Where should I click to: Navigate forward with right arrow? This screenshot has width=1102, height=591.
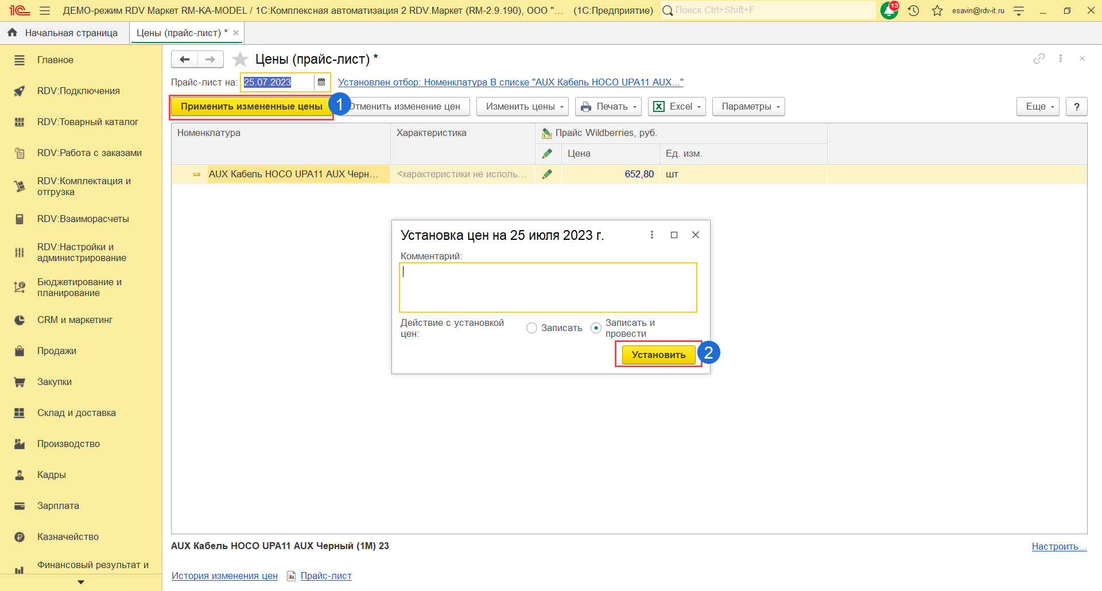point(211,59)
